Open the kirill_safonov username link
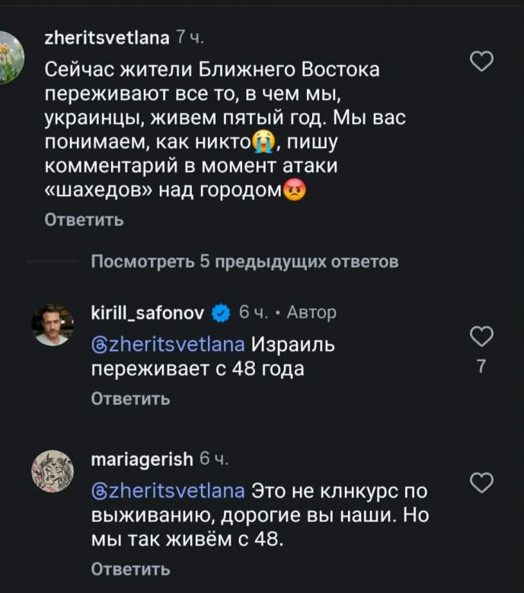The height and width of the screenshot is (593, 524). click(148, 312)
